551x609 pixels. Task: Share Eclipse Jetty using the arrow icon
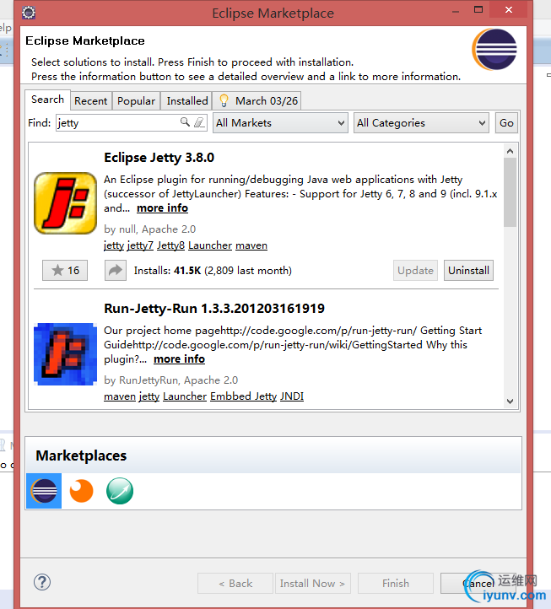coord(116,270)
